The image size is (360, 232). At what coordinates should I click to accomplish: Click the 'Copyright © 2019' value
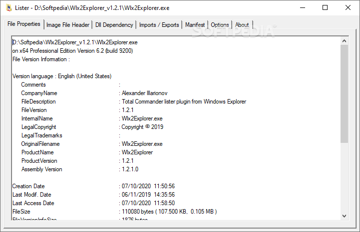pyautogui.click(x=142, y=127)
